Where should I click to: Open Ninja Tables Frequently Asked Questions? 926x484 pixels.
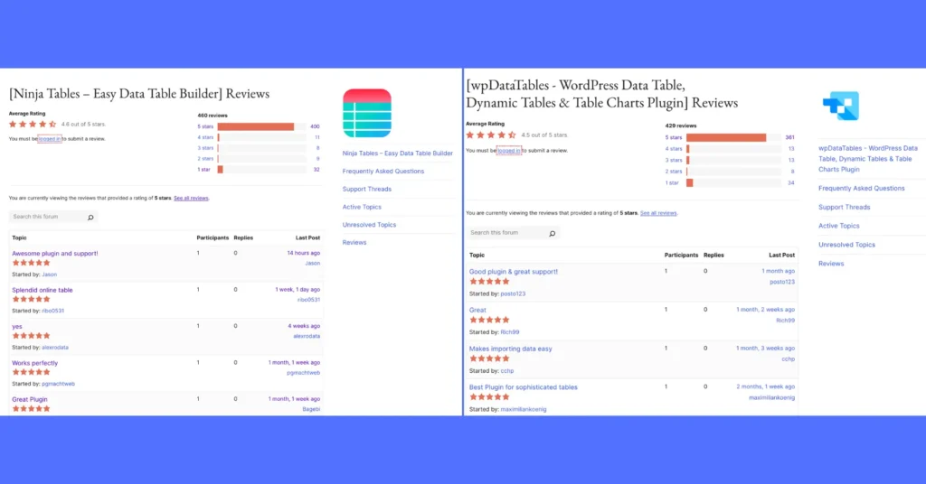(x=383, y=171)
